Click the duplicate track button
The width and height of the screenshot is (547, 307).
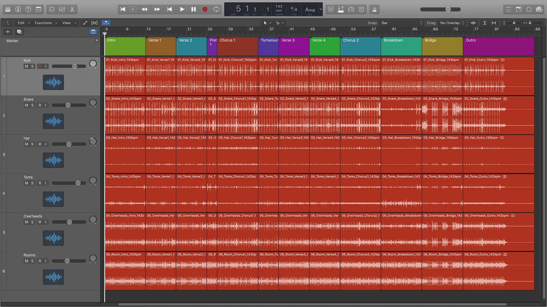point(19,32)
